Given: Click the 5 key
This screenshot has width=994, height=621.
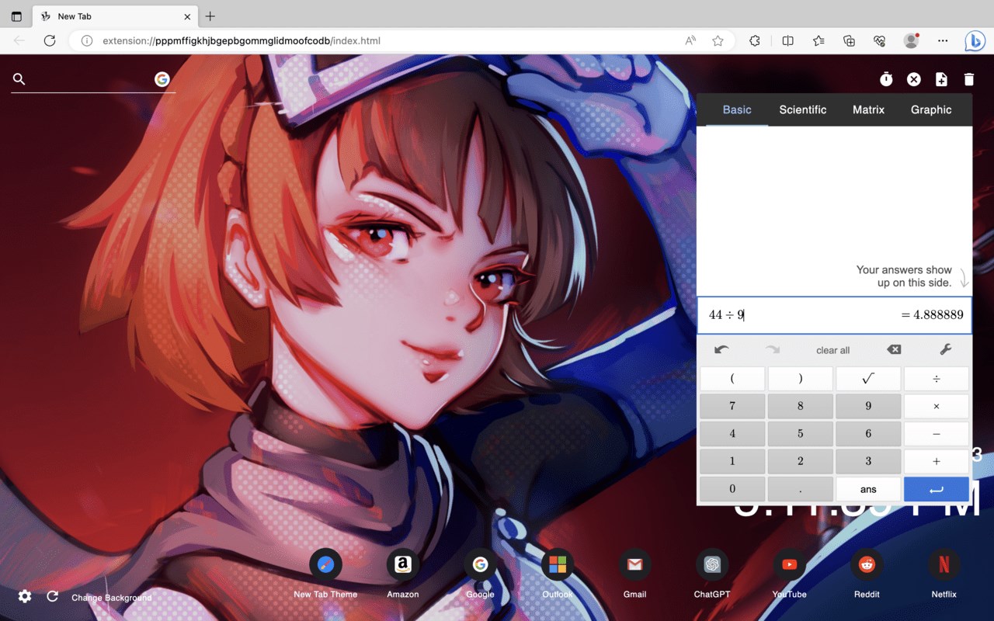Looking at the screenshot, I should (x=800, y=434).
